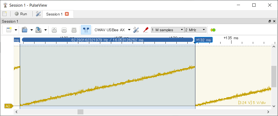Open the file open folder icon
Screen dimensions: 278x116
click(x=25, y=30)
